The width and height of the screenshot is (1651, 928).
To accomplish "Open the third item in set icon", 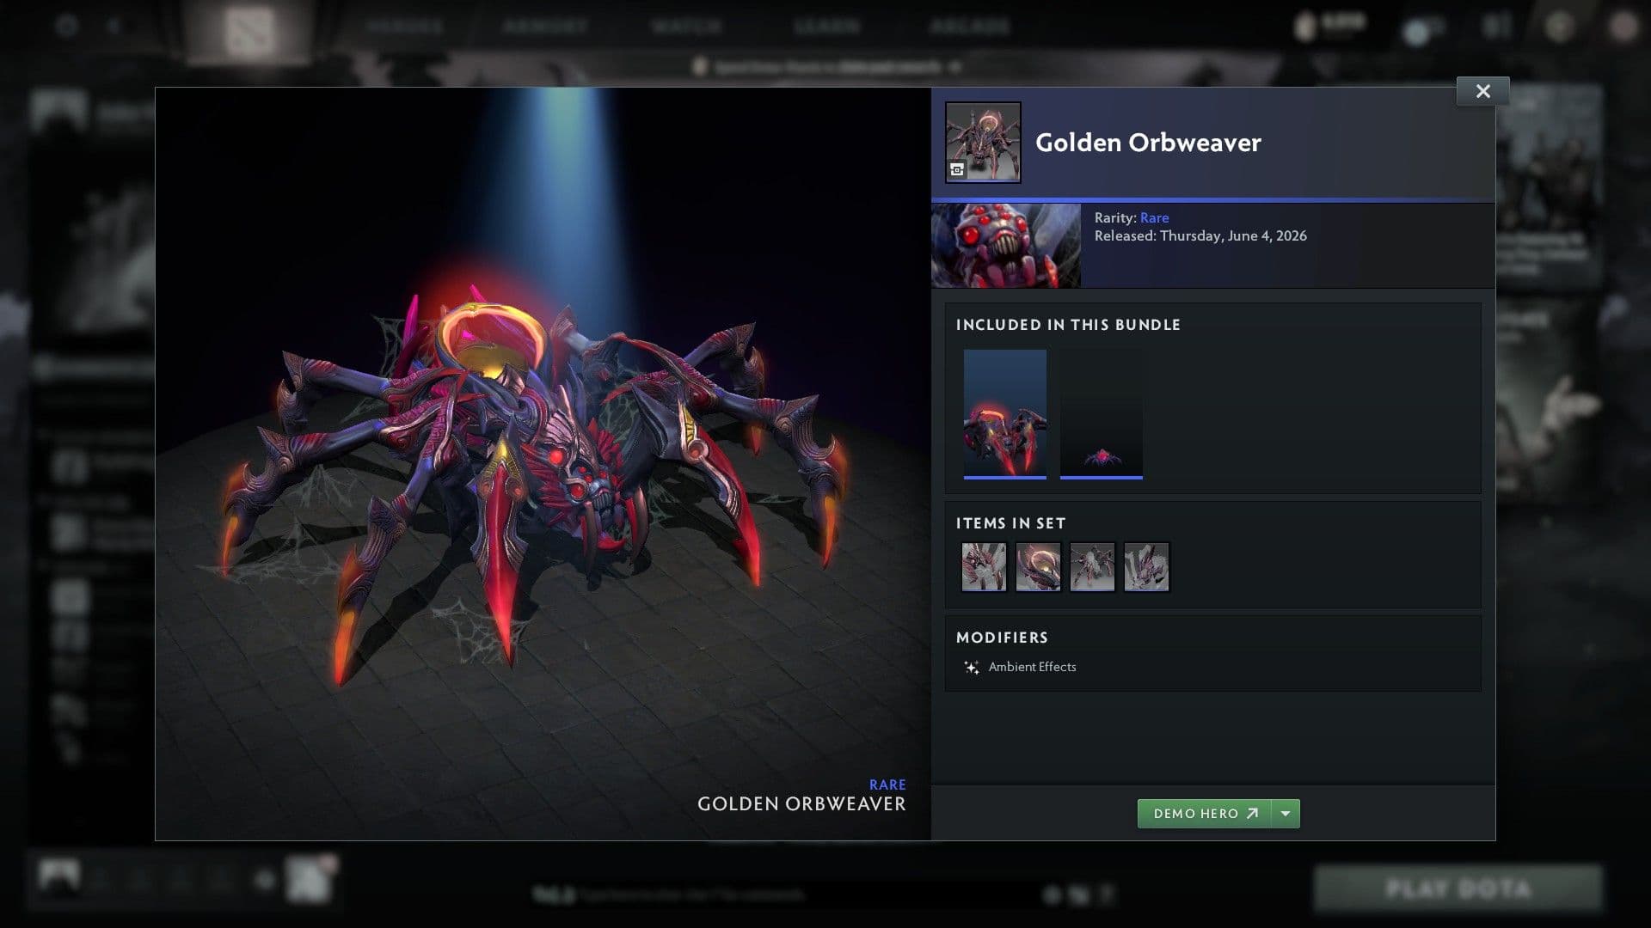I will click(x=1092, y=567).
